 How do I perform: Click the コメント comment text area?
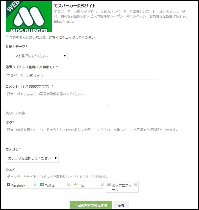pos(57,104)
